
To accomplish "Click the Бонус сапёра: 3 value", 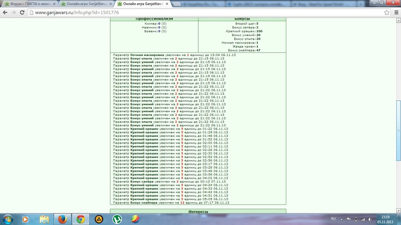I will (245, 27).
